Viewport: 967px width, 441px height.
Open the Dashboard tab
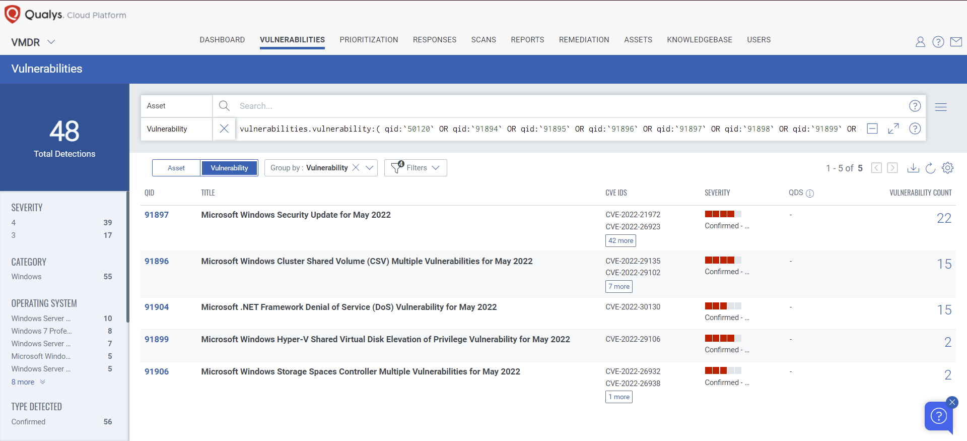click(222, 40)
